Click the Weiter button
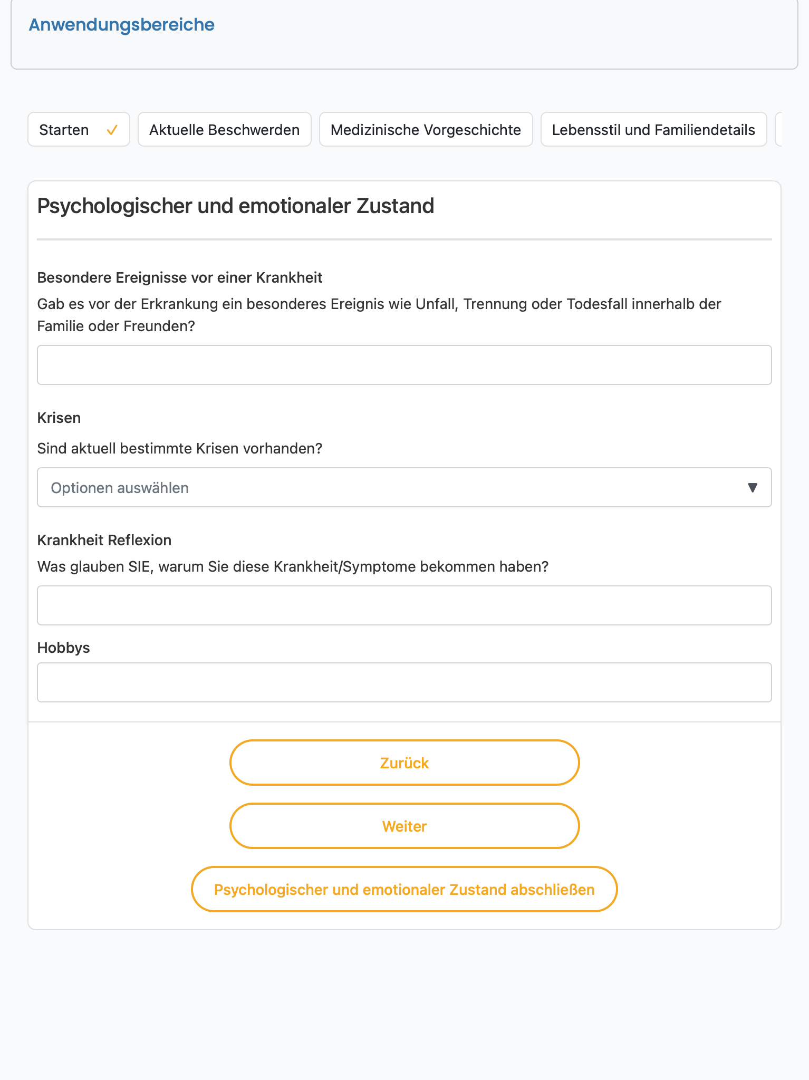The height and width of the screenshot is (1080, 809). pos(405,826)
